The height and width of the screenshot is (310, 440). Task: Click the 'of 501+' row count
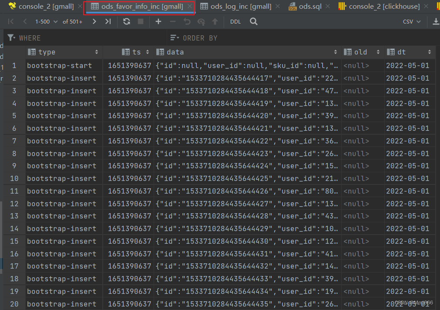click(x=73, y=21)
